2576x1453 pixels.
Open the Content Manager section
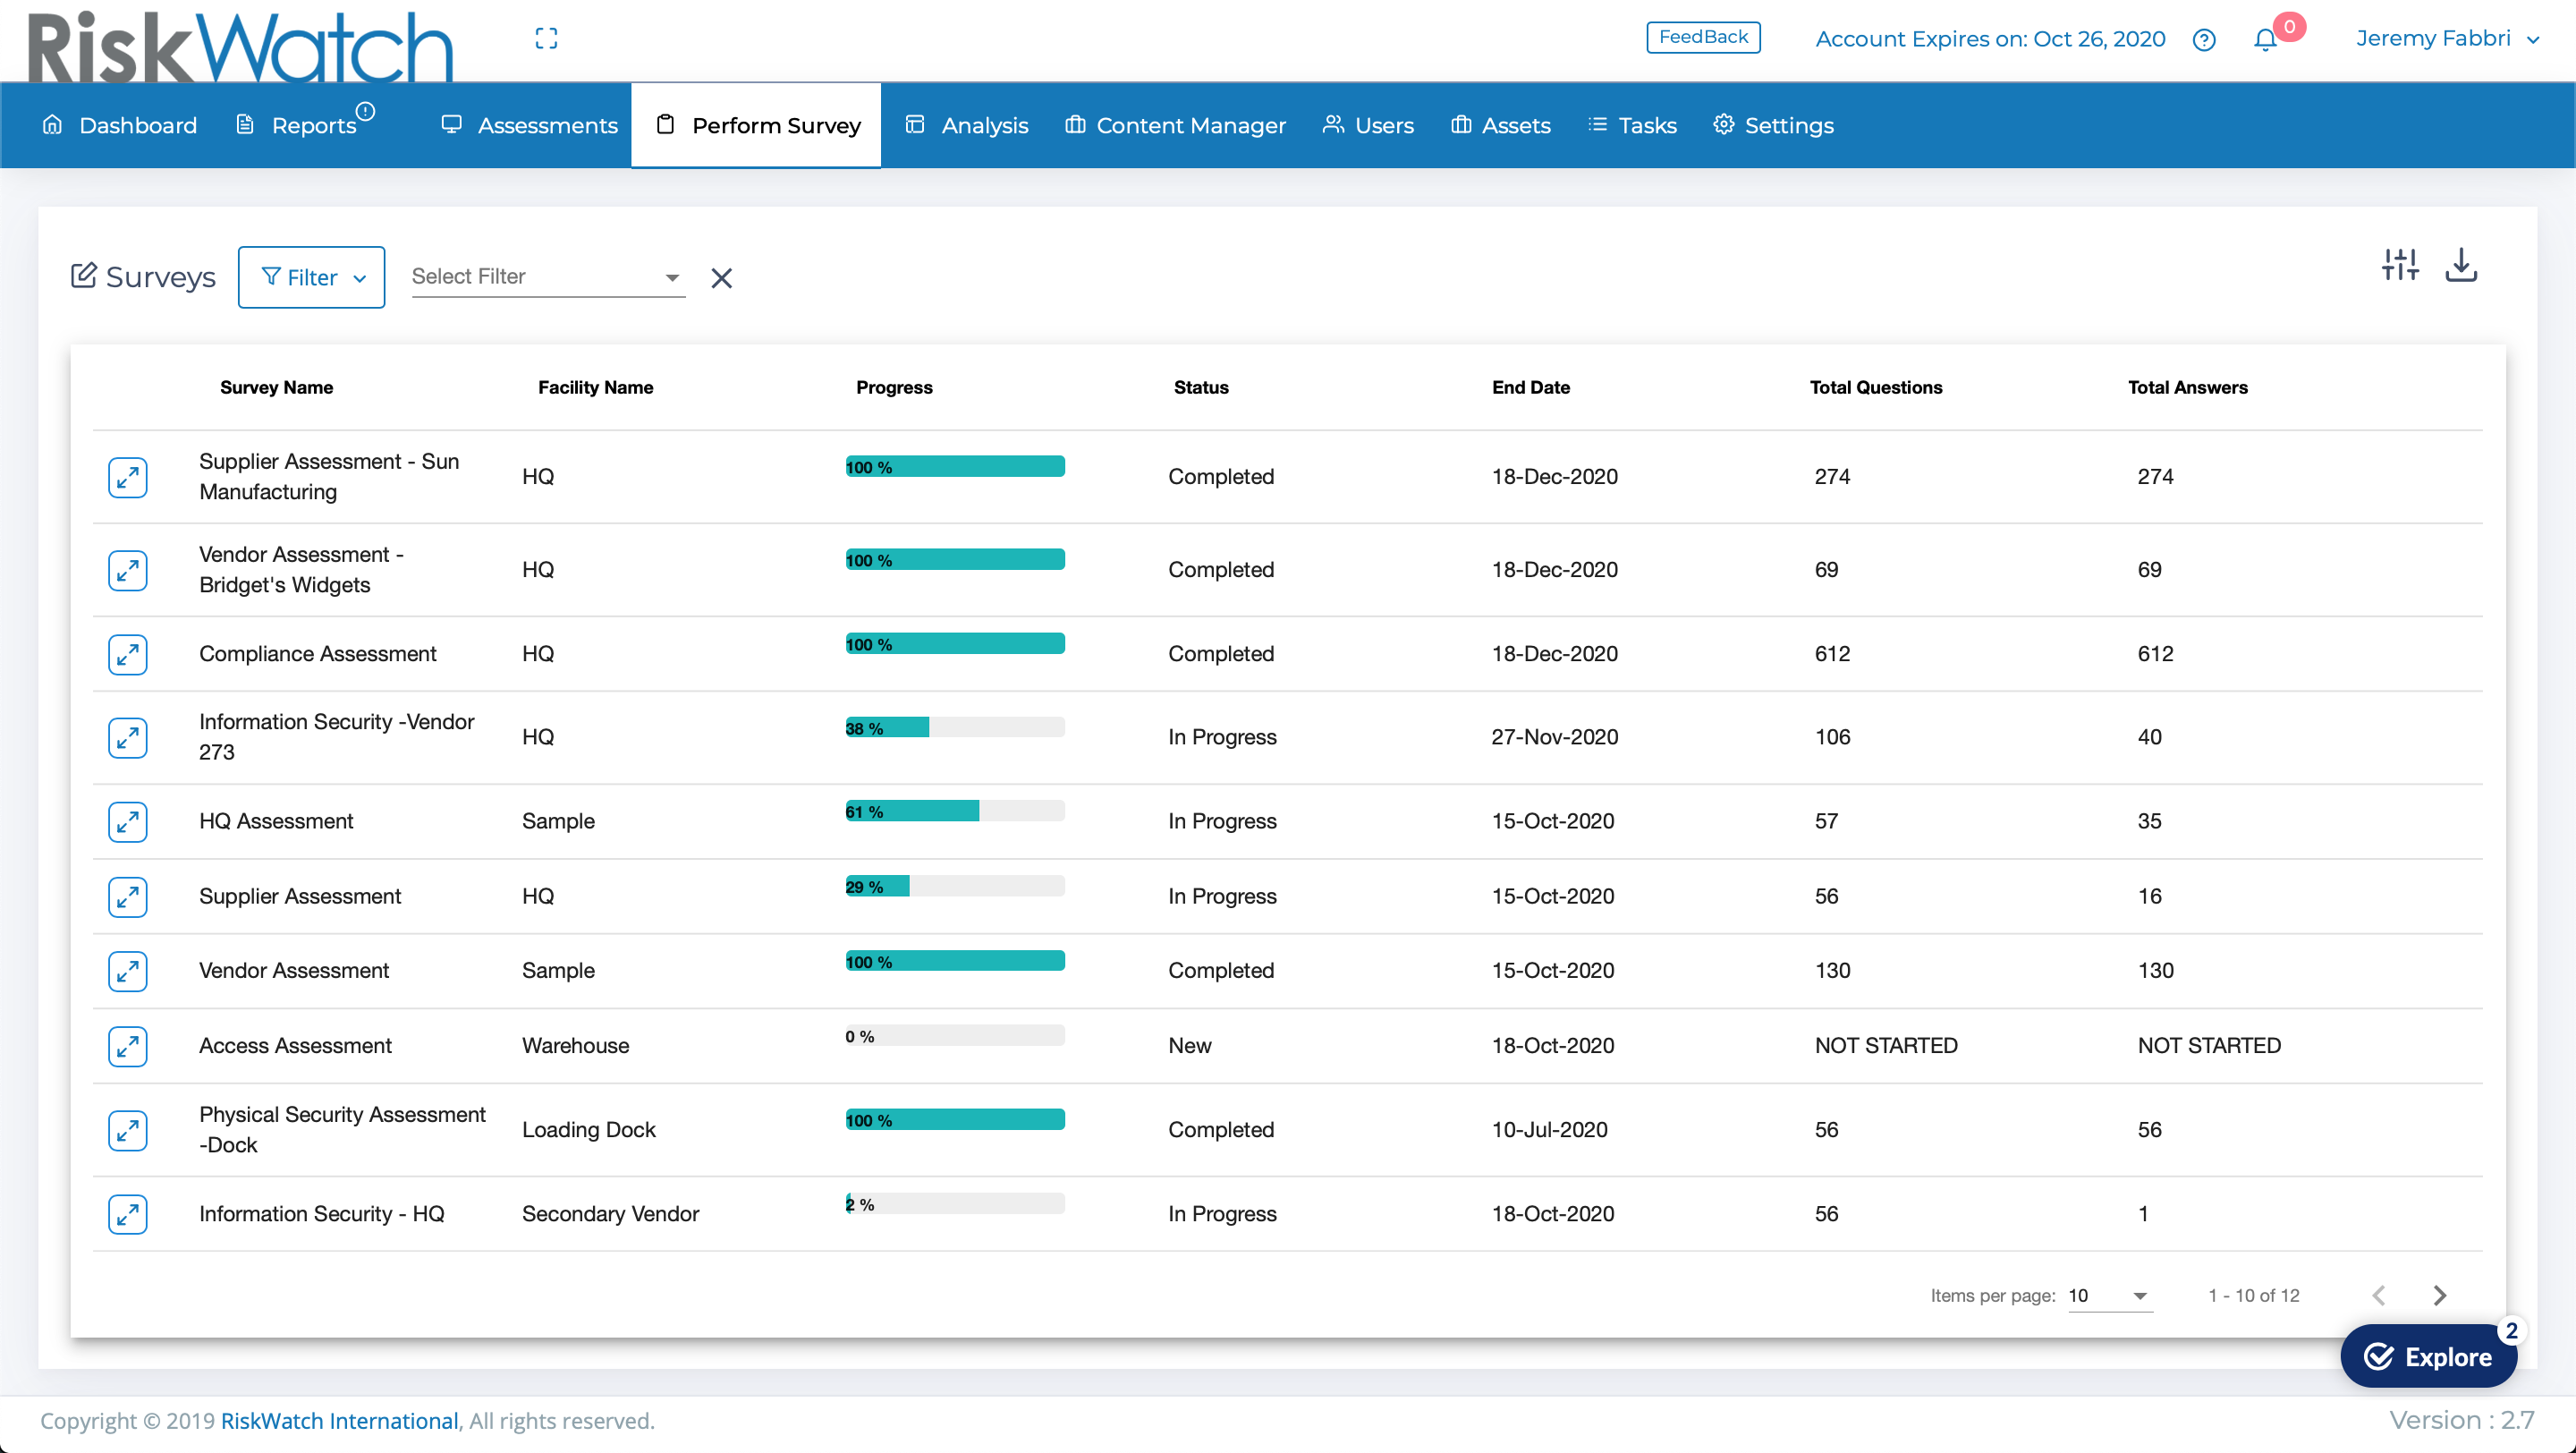tap(1175, 125)
